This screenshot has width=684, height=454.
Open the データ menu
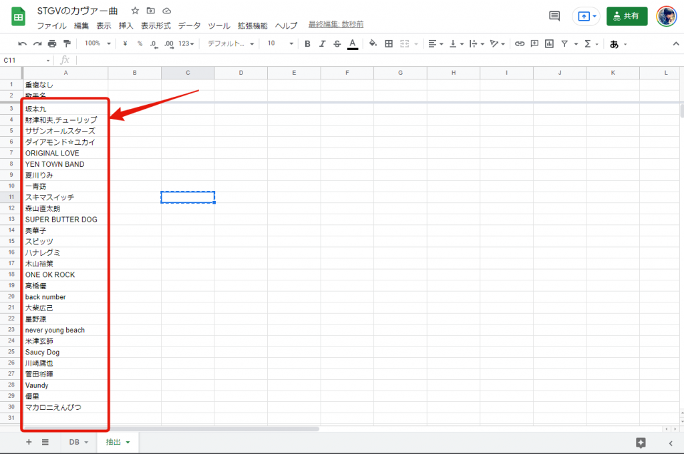tap(189, 26)
